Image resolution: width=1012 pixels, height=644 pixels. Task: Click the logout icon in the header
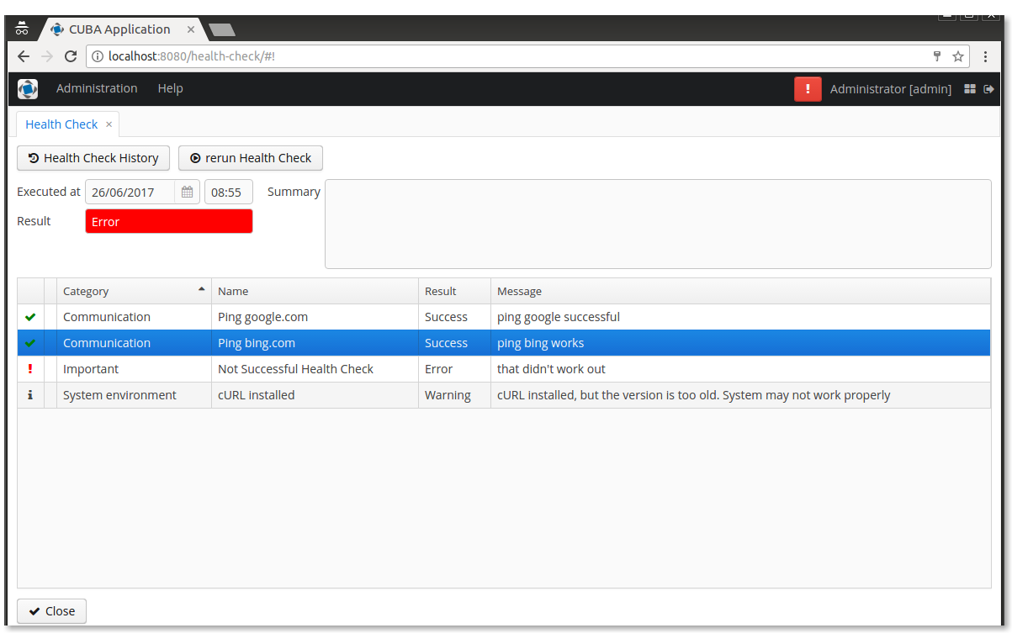(x=989, y=89)
